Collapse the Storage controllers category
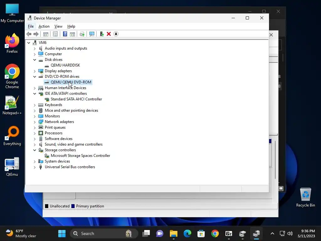 (34, 150)
